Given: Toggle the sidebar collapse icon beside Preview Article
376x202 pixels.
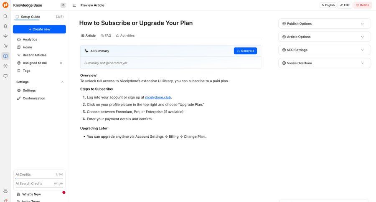Looking at the screenshot, I should click(74, 5).
